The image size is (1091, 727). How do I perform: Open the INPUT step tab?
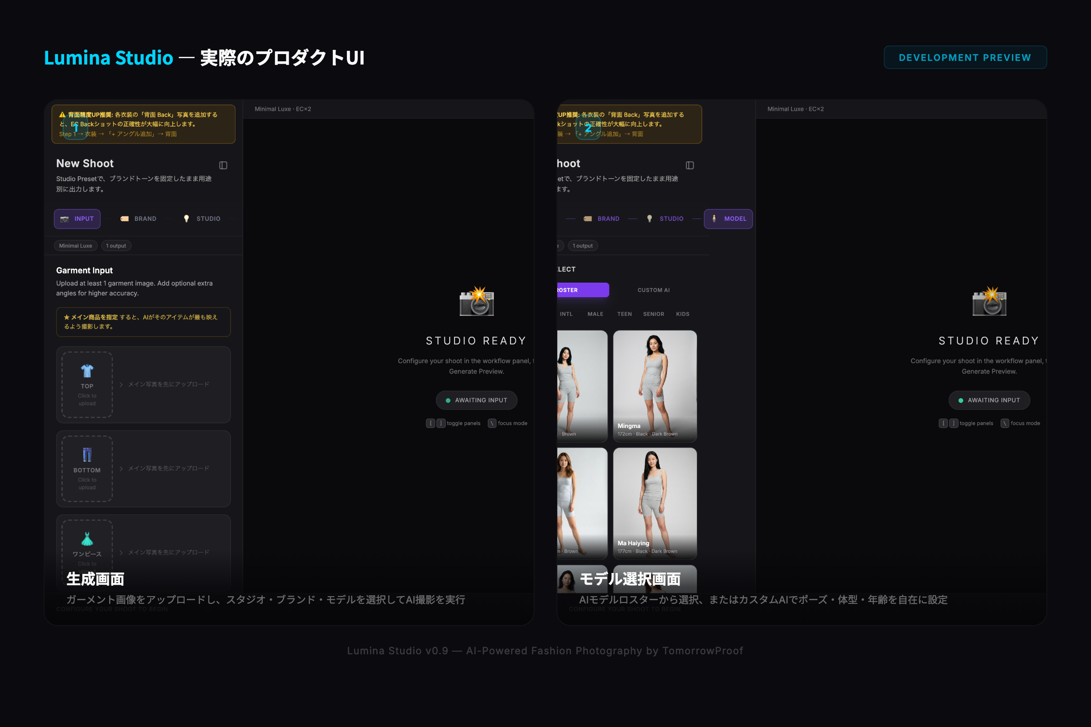77,219
